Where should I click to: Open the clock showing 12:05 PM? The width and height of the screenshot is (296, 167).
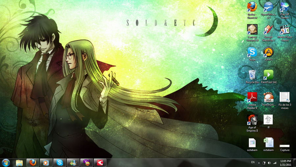pyautogui.click(x=285, y=163)
